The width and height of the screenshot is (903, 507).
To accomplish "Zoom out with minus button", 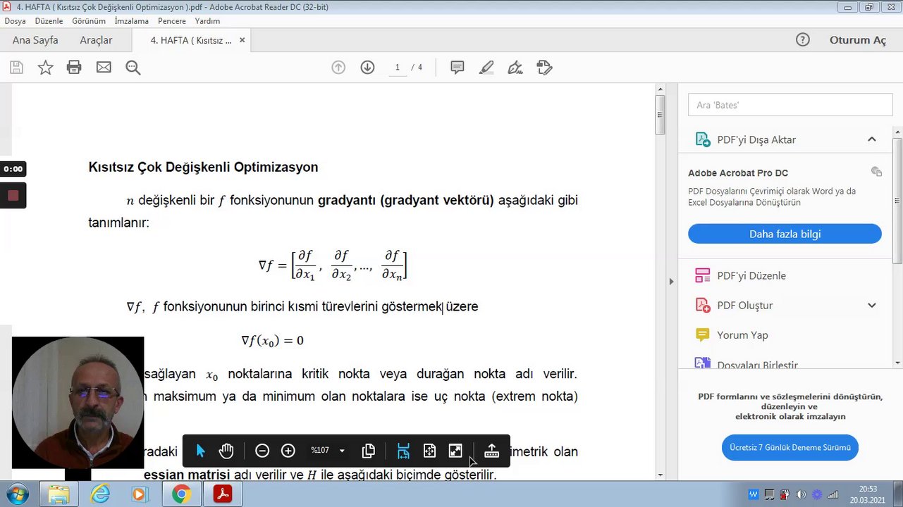I will [262, 451].
